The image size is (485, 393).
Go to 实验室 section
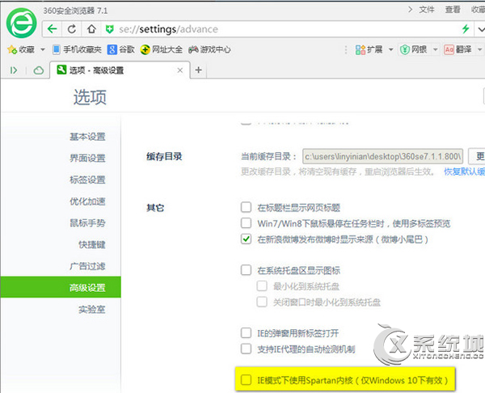click(x=91, y=310)
